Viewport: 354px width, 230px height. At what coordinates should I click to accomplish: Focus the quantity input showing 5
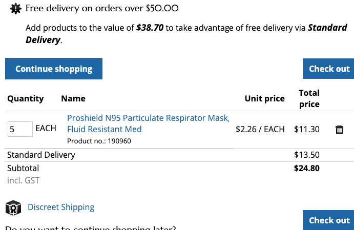tap(20, 129)
